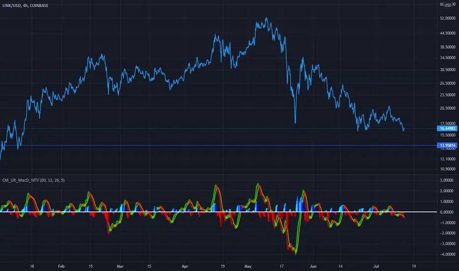Click the LINK/USD, 4h, COINBASE symbol title

pos(26,5)
